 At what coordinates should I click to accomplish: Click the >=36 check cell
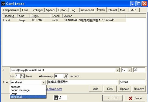tap(55, 20)
